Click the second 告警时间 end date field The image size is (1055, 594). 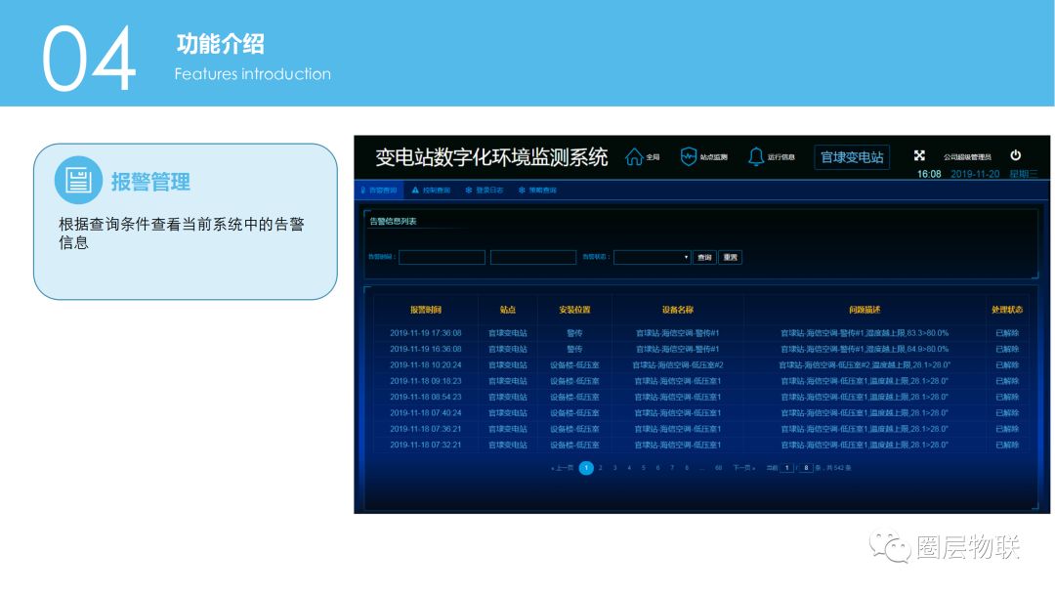[533, 257]
